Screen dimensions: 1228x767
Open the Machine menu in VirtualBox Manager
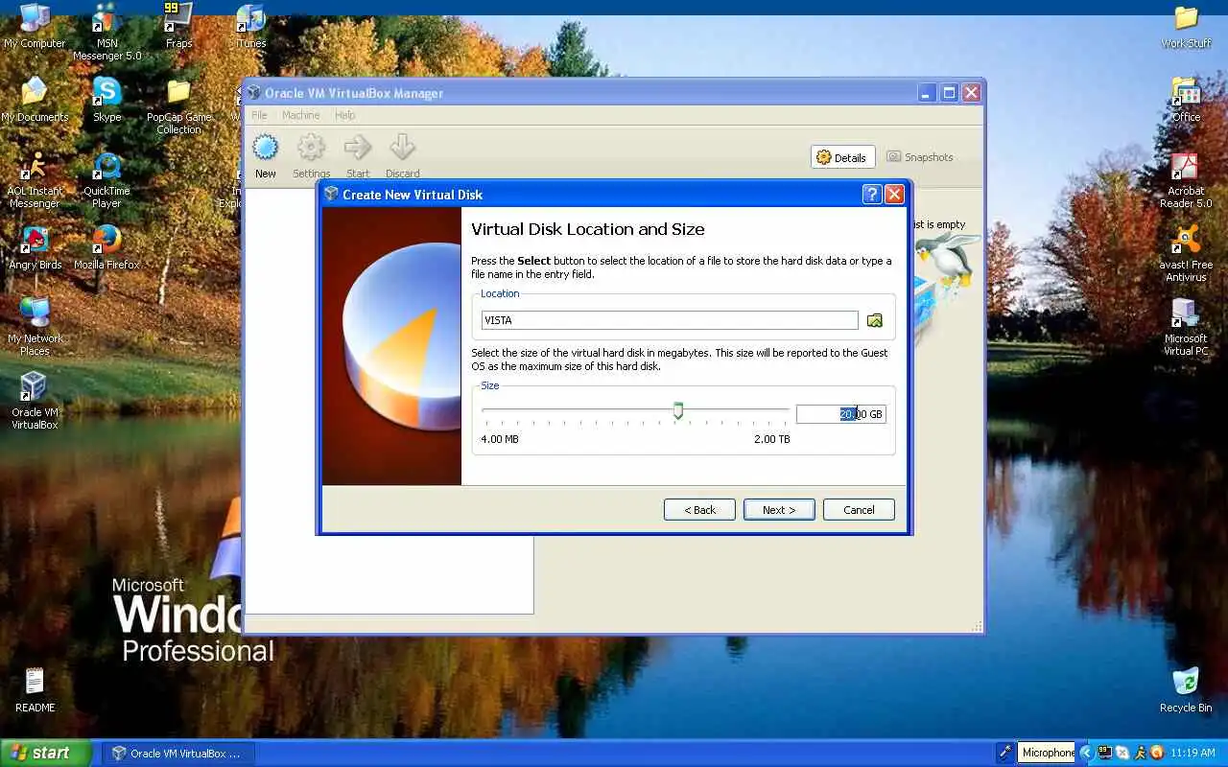click(x=300, y=115)
